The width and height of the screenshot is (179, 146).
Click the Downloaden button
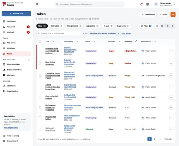148,15
